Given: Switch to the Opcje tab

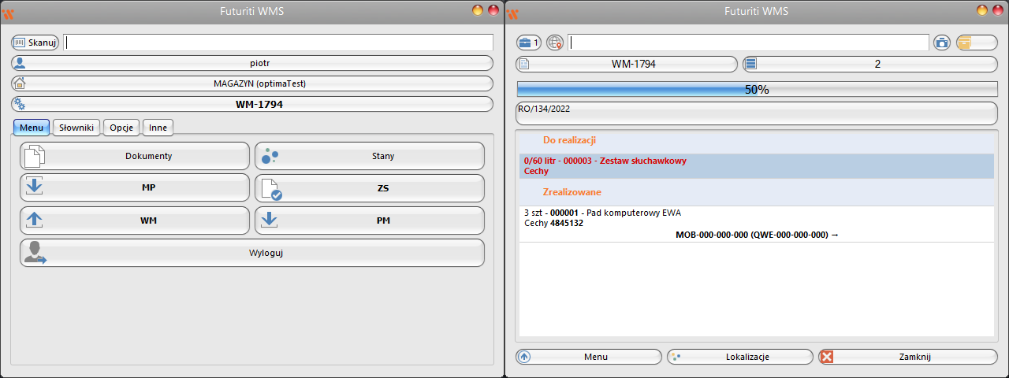Looking at the screenshot, I should coord(121,128).
